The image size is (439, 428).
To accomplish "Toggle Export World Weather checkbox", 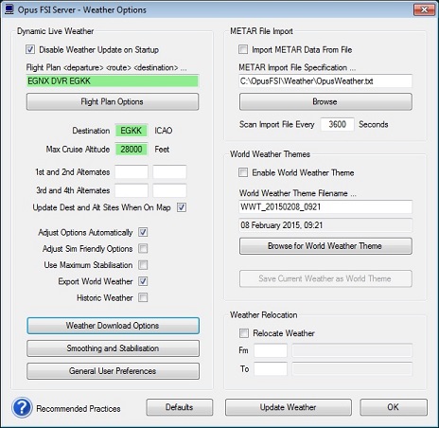I will (143, 281).
